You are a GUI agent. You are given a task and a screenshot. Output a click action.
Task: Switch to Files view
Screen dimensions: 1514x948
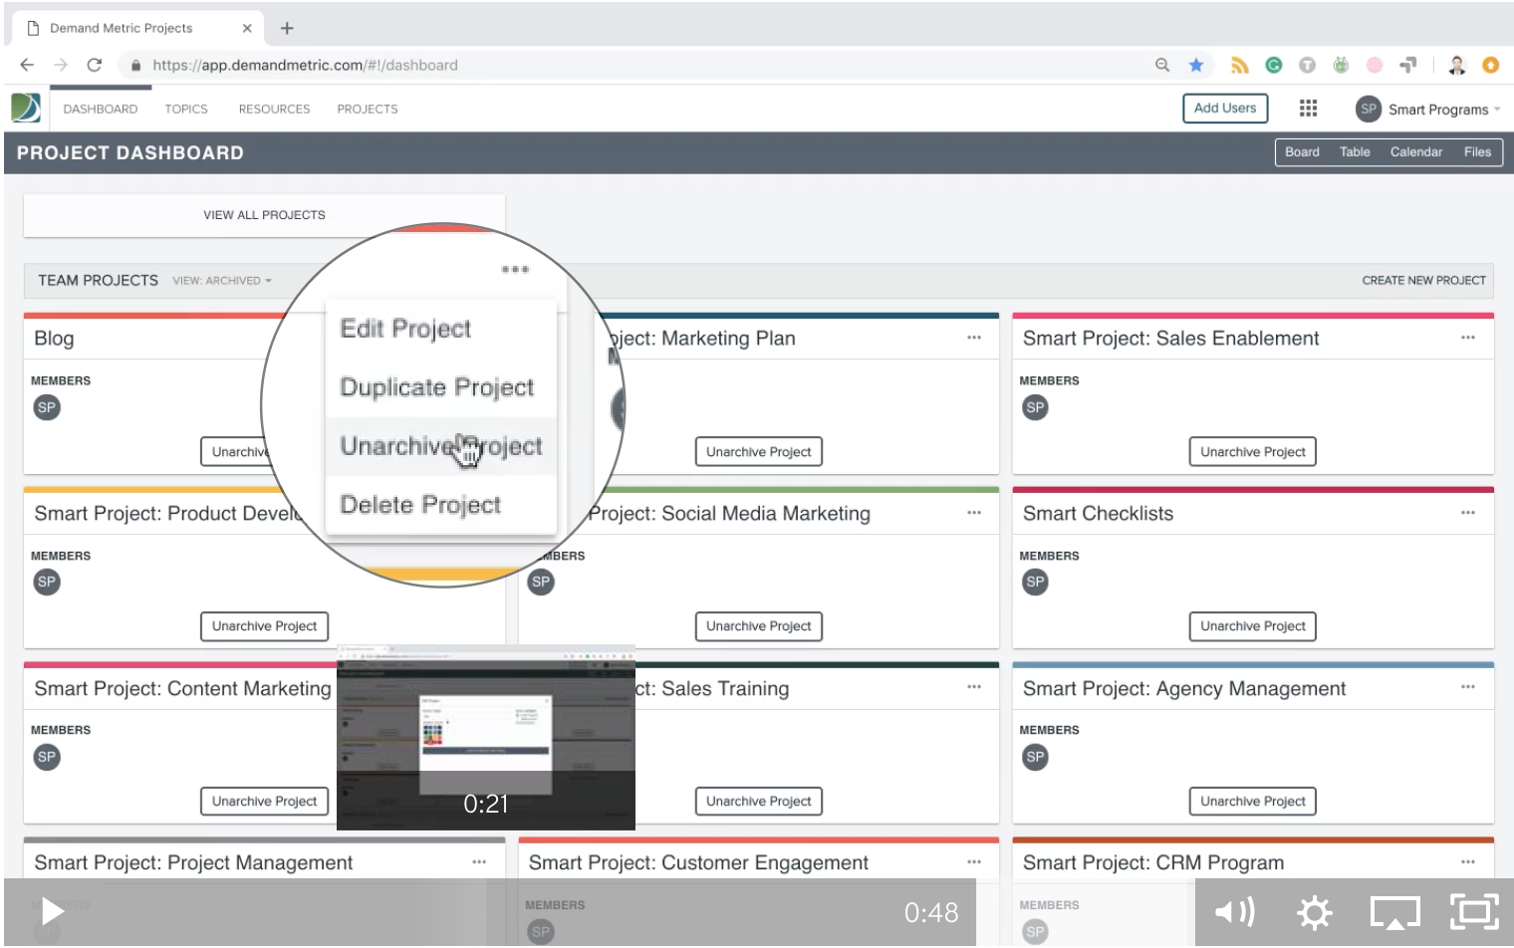coord(1477,152)
